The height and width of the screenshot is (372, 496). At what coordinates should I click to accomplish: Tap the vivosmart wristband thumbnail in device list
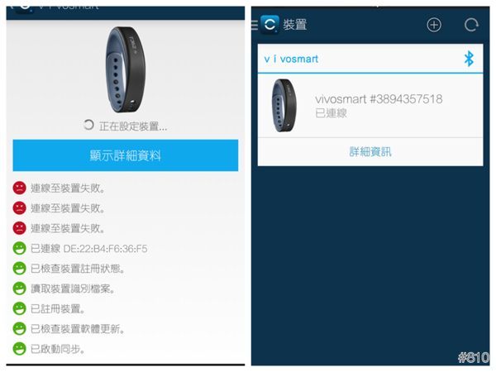click(284, 105)
